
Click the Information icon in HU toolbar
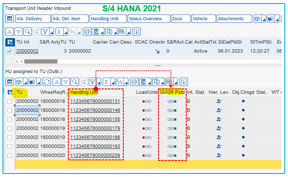pyautogui.click(x=184, y=82)
